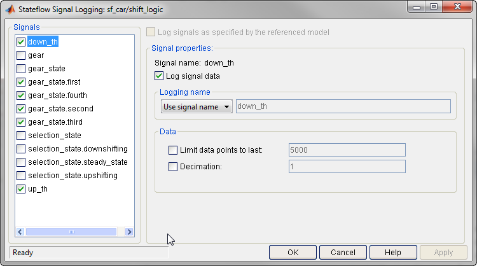Click the scroll left arrow in the Signals list
477x266 pixels.
tap(20, 232)
